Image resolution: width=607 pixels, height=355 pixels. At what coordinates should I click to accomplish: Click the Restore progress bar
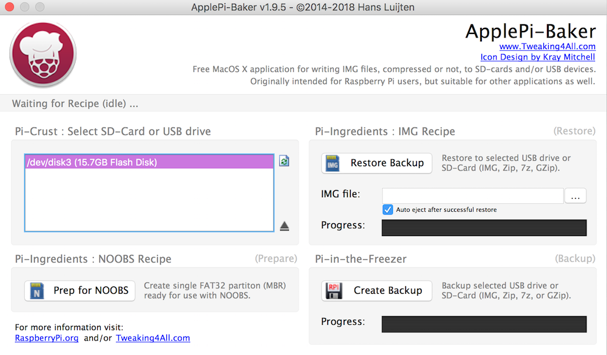click(x=484, y=228)
